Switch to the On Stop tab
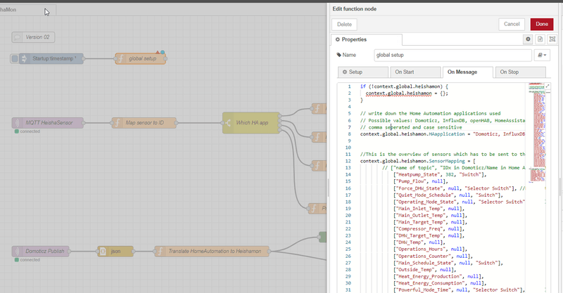Screen dimensions: 563x293 [518, 72]
